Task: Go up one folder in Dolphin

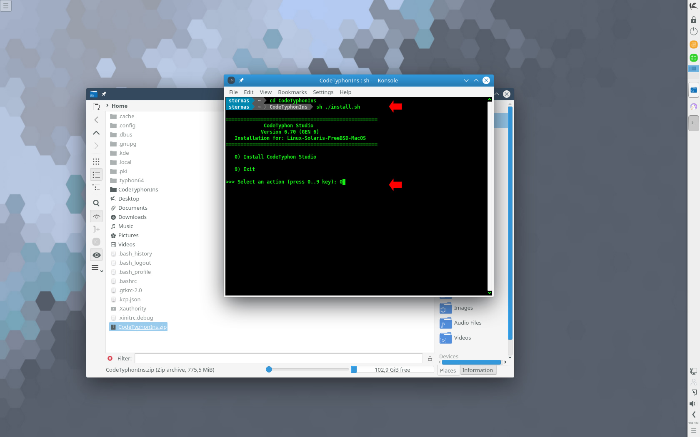Action: [x=96, y=133]
